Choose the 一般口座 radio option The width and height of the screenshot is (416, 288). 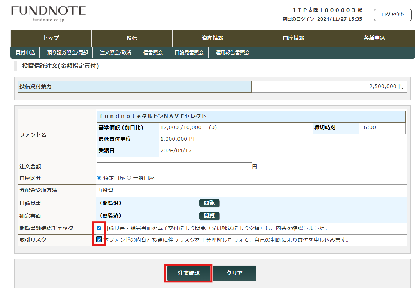129,178
